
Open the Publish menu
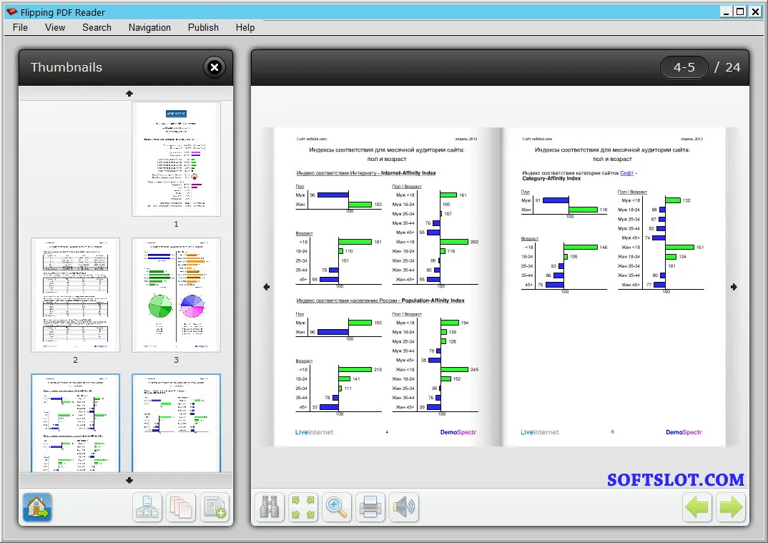pos(203,27)
